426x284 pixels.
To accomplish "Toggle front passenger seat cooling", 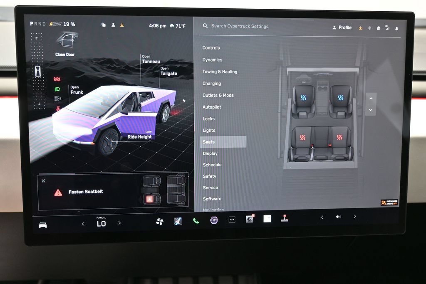I will point(340,98).
